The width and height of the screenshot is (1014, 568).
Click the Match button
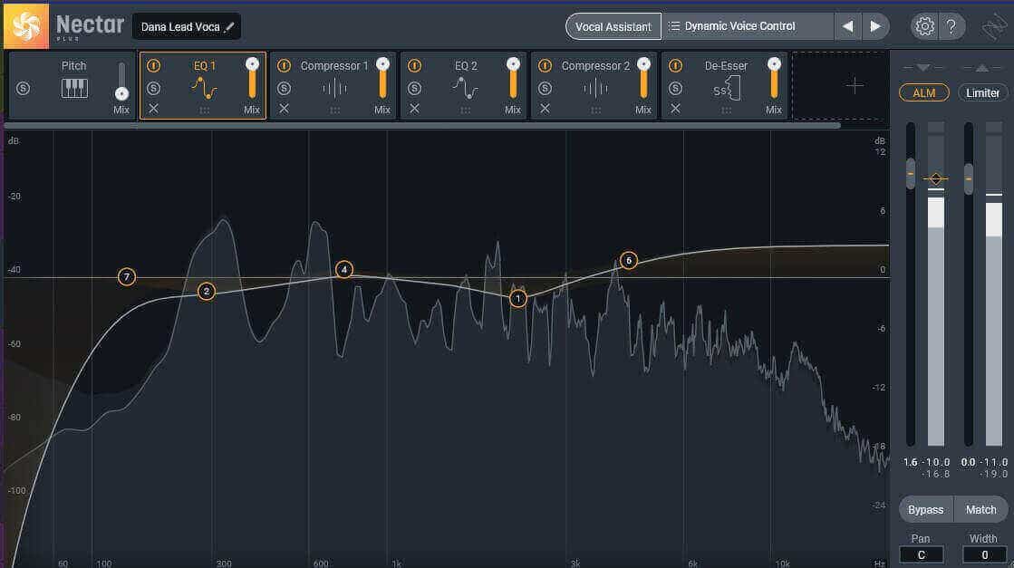tap(981, 510)
